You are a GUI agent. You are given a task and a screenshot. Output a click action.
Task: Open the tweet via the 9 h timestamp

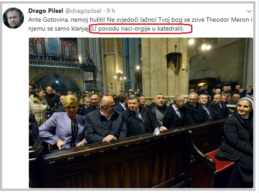point(111,11)
